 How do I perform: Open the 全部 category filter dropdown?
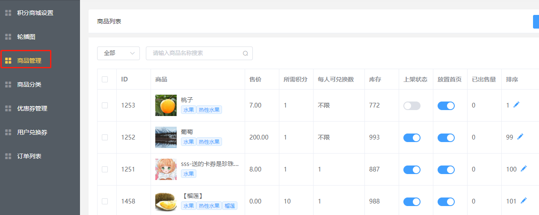click(118, 53)
